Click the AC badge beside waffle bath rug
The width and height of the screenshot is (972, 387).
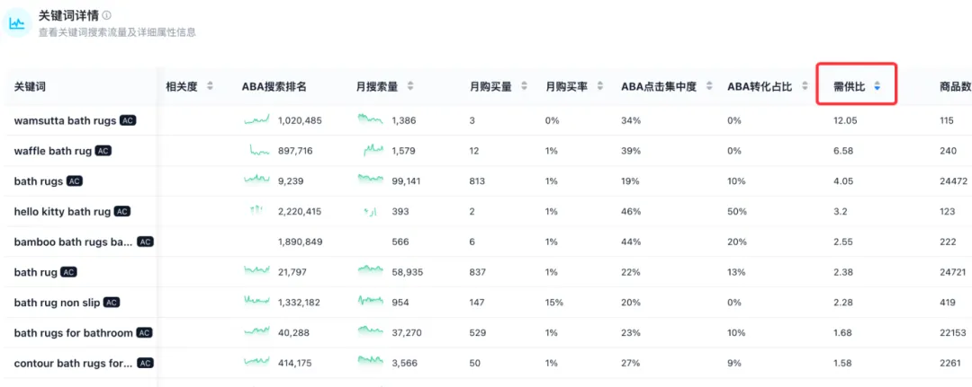(x=103, y=151)
